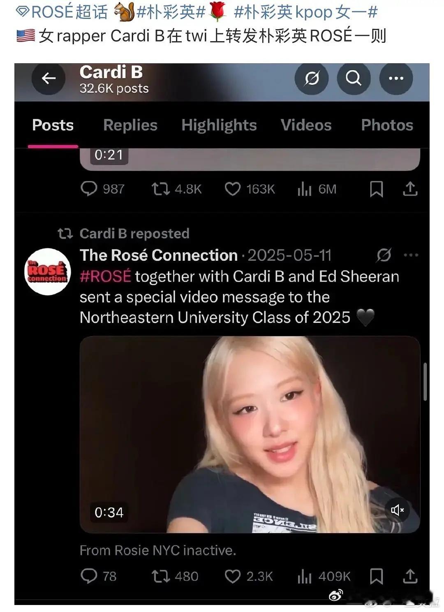Select the Videos tab
The width and height of the screenshot is (444, 612).
coord(306,125)
